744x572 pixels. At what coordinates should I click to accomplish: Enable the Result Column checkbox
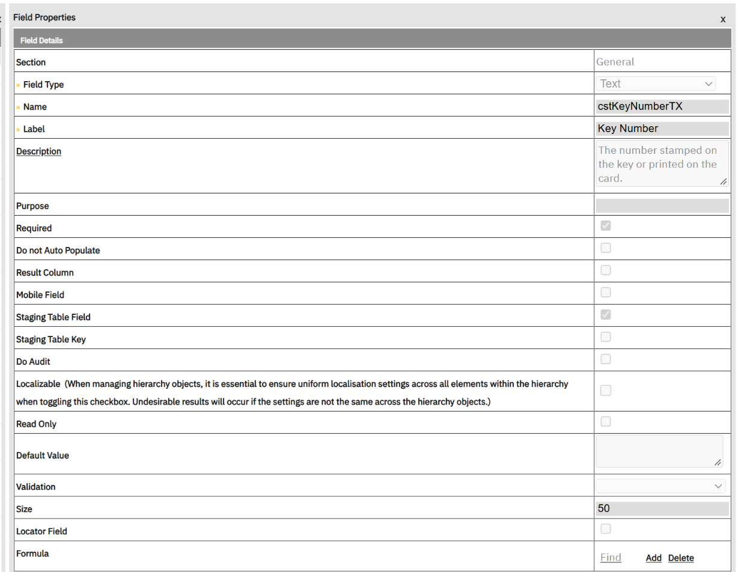click(x=606, y=270)
